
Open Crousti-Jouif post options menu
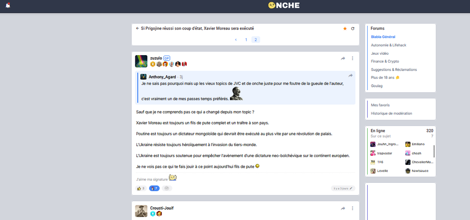[x=352, y=208]
